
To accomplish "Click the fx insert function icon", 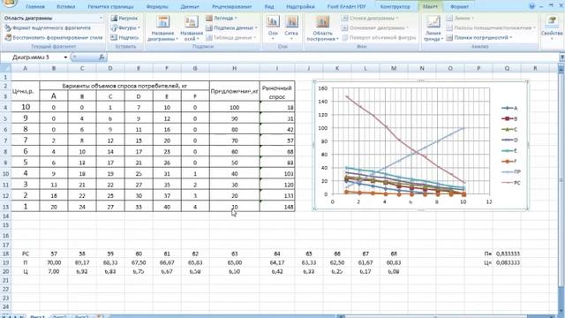I will click(x=102, y=57).
